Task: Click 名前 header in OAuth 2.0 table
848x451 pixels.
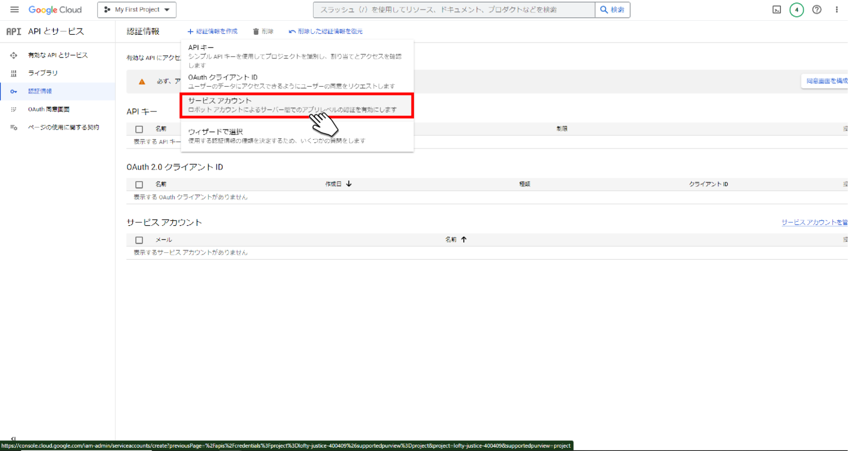Action: coord(161,184)
